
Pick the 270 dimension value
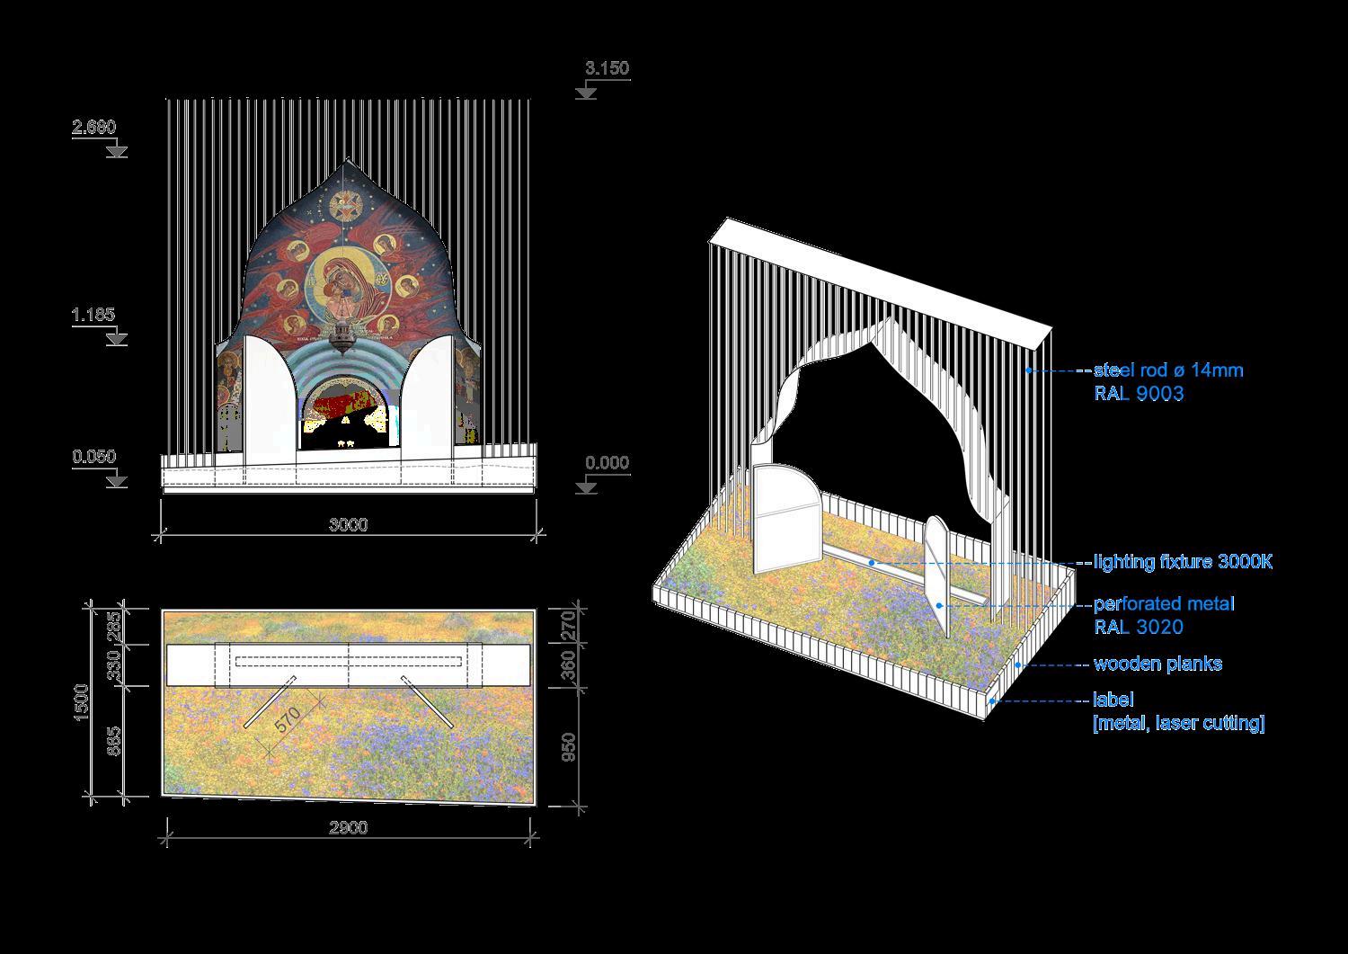coord(569,626)
